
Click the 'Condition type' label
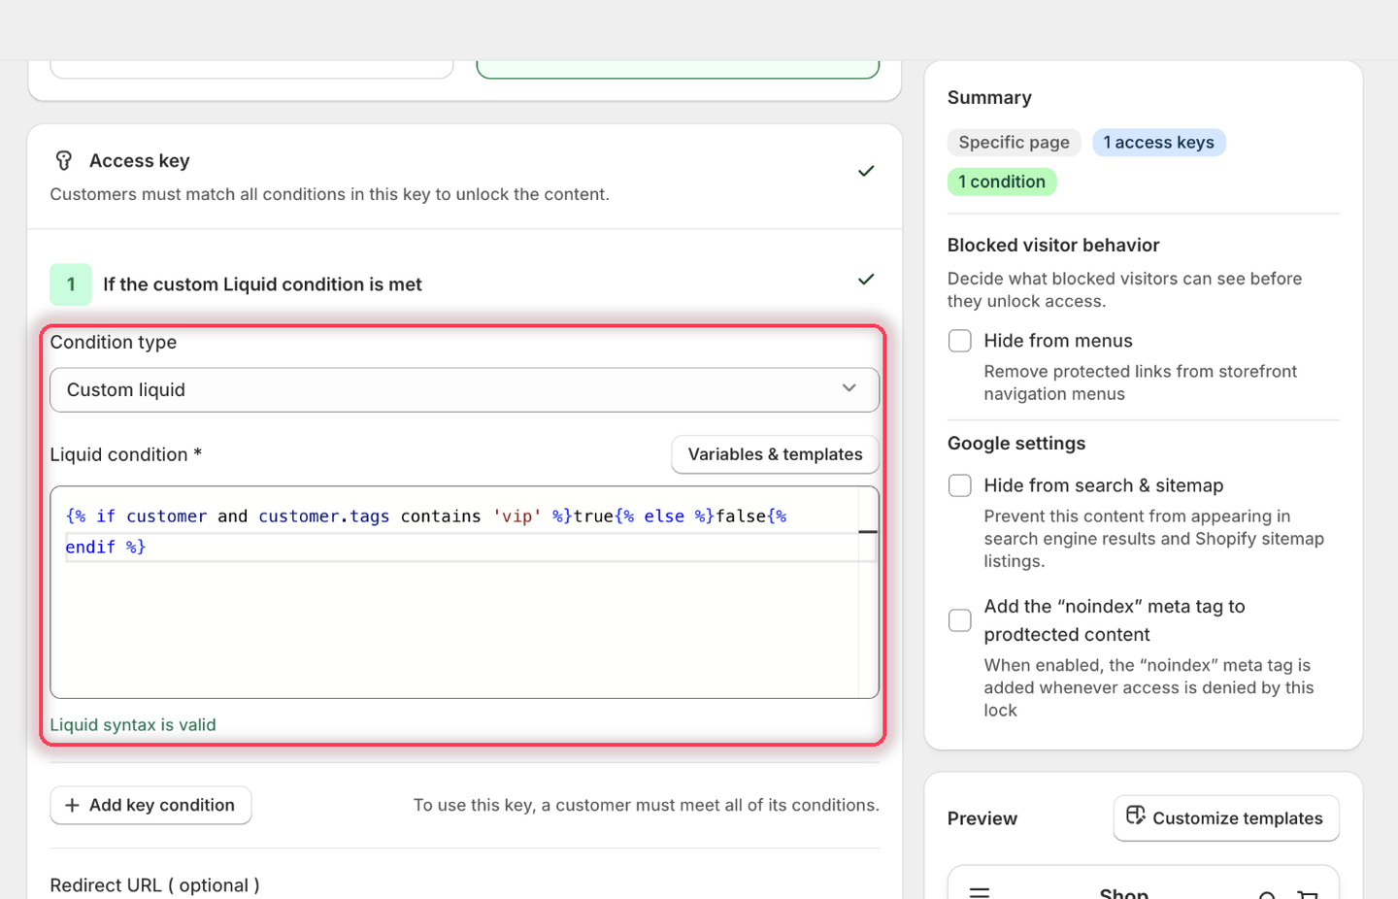[x=114, y=342]
